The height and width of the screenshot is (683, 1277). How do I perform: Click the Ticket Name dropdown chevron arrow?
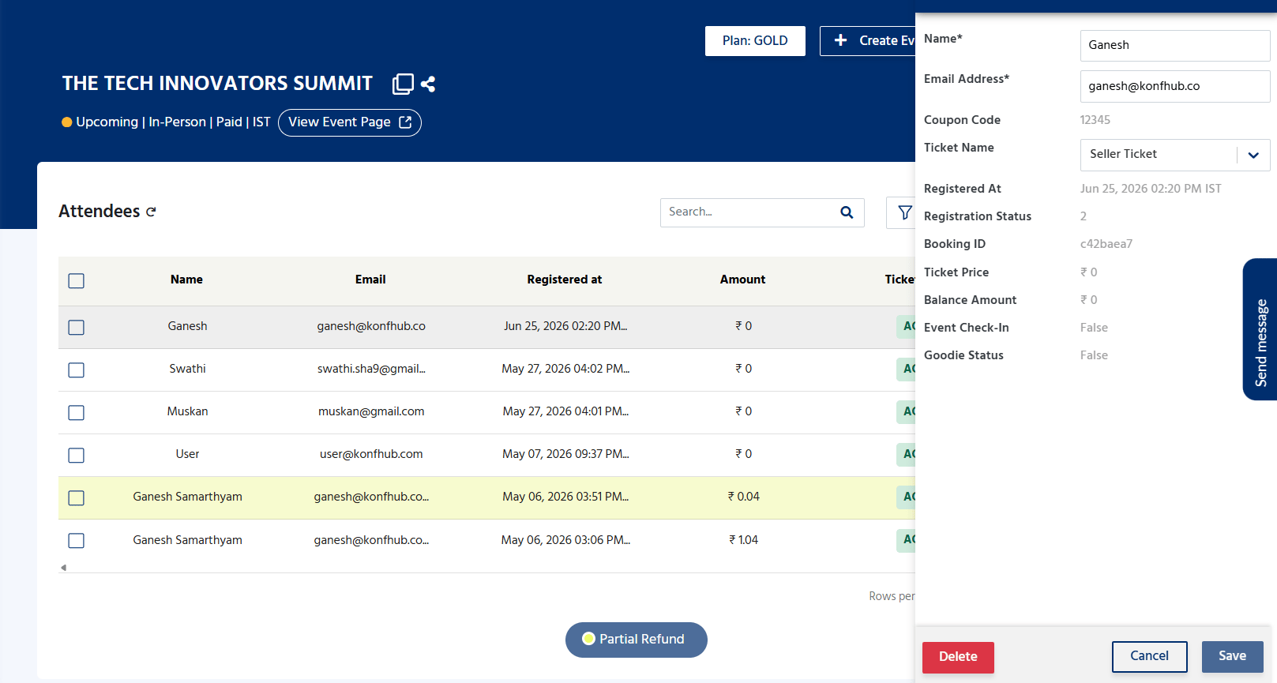[x=1253, y=156]
